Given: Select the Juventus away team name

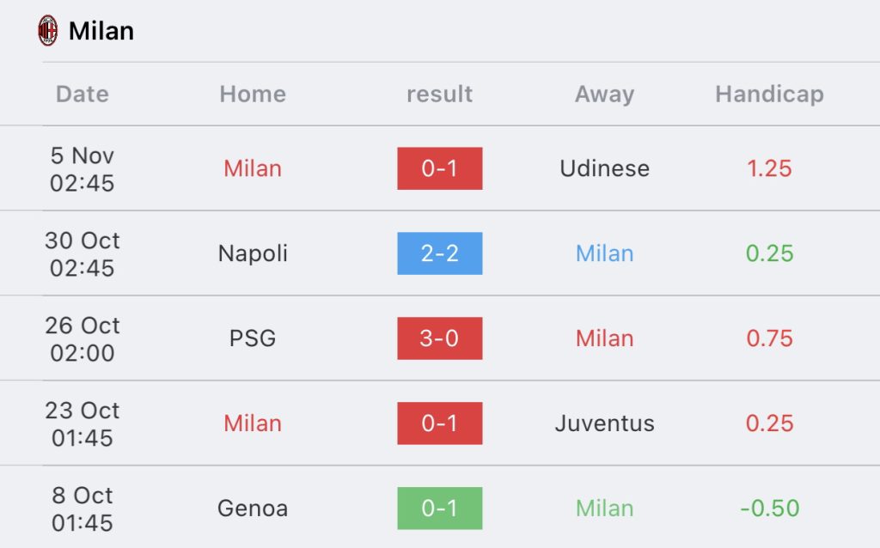Looking at the screenshot, I should [x=604, y=423].
